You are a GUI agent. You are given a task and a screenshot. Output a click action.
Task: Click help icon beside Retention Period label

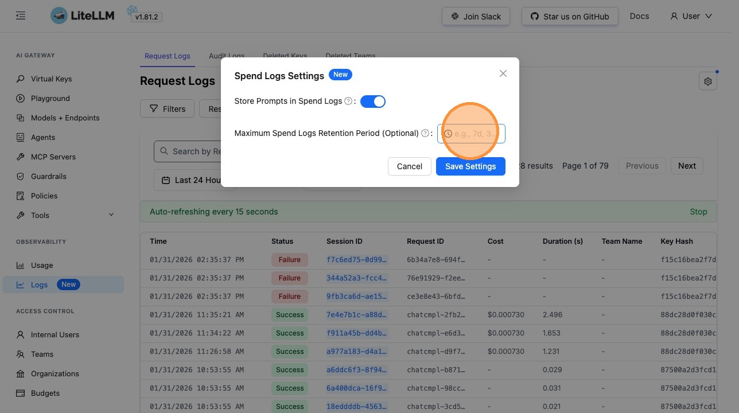pyautogui.click(x=425, y=134)
